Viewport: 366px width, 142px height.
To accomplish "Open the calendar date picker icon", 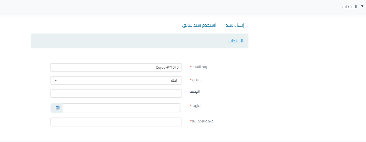I will tap(57, 108).
